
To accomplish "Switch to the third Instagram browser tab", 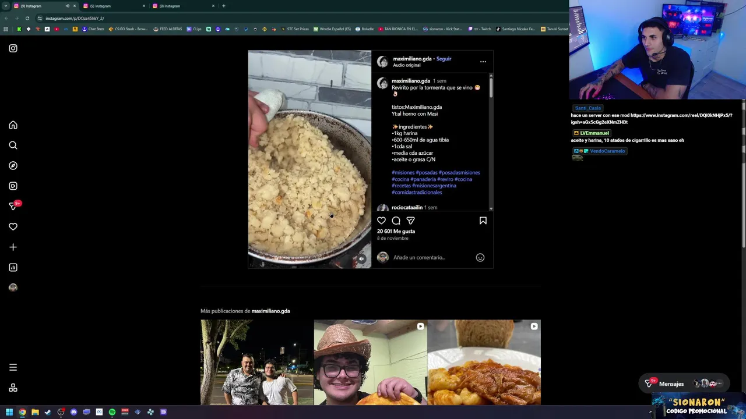I will coord(184,6).
